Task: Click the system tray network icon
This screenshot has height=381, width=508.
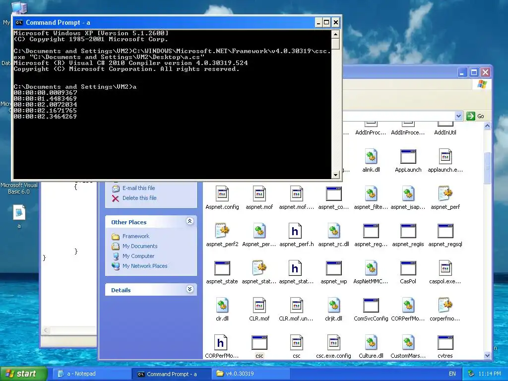Action: [471, 374]
